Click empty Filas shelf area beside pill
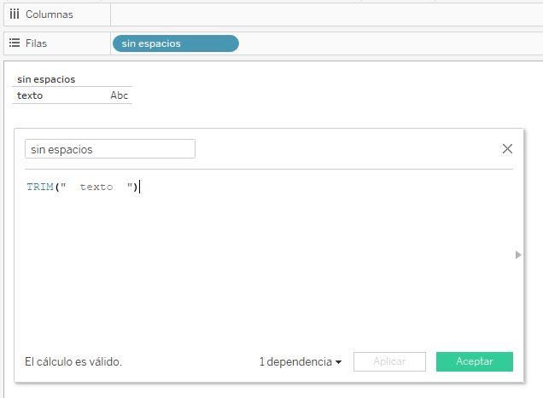543x398 pixels. click(x=384, y=43)
